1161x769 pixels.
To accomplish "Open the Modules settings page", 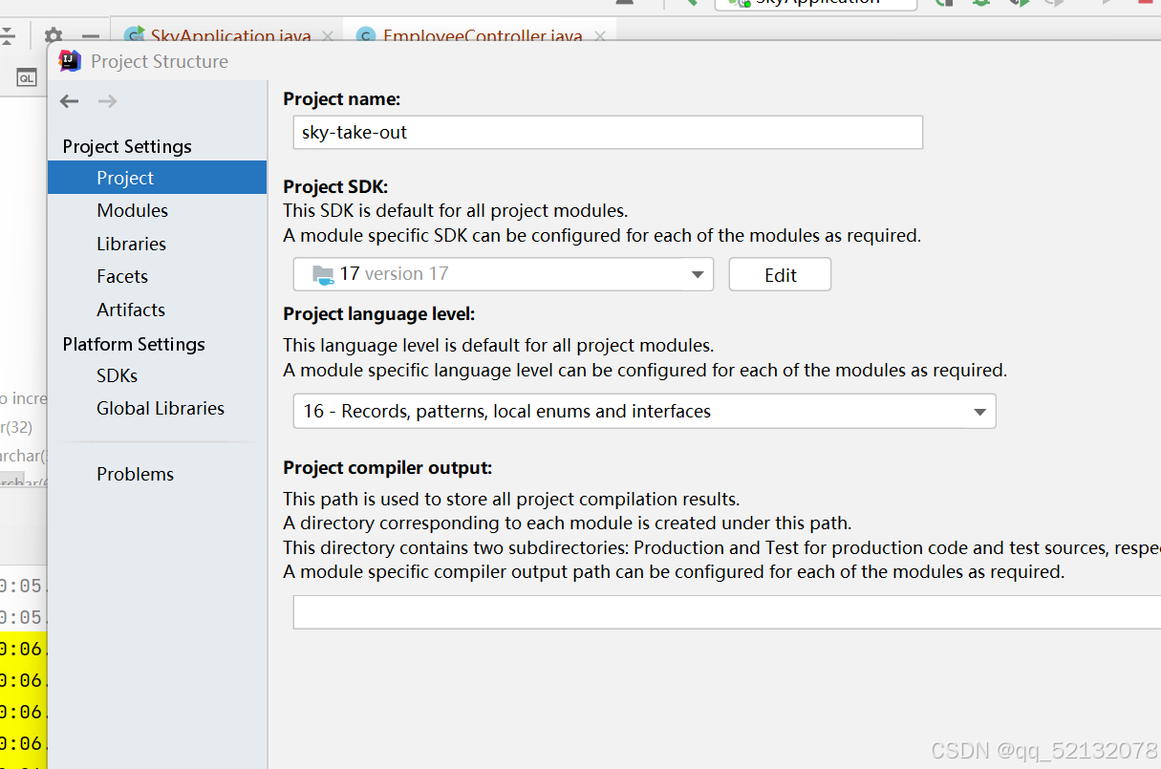I will click(x=132, y=210).
